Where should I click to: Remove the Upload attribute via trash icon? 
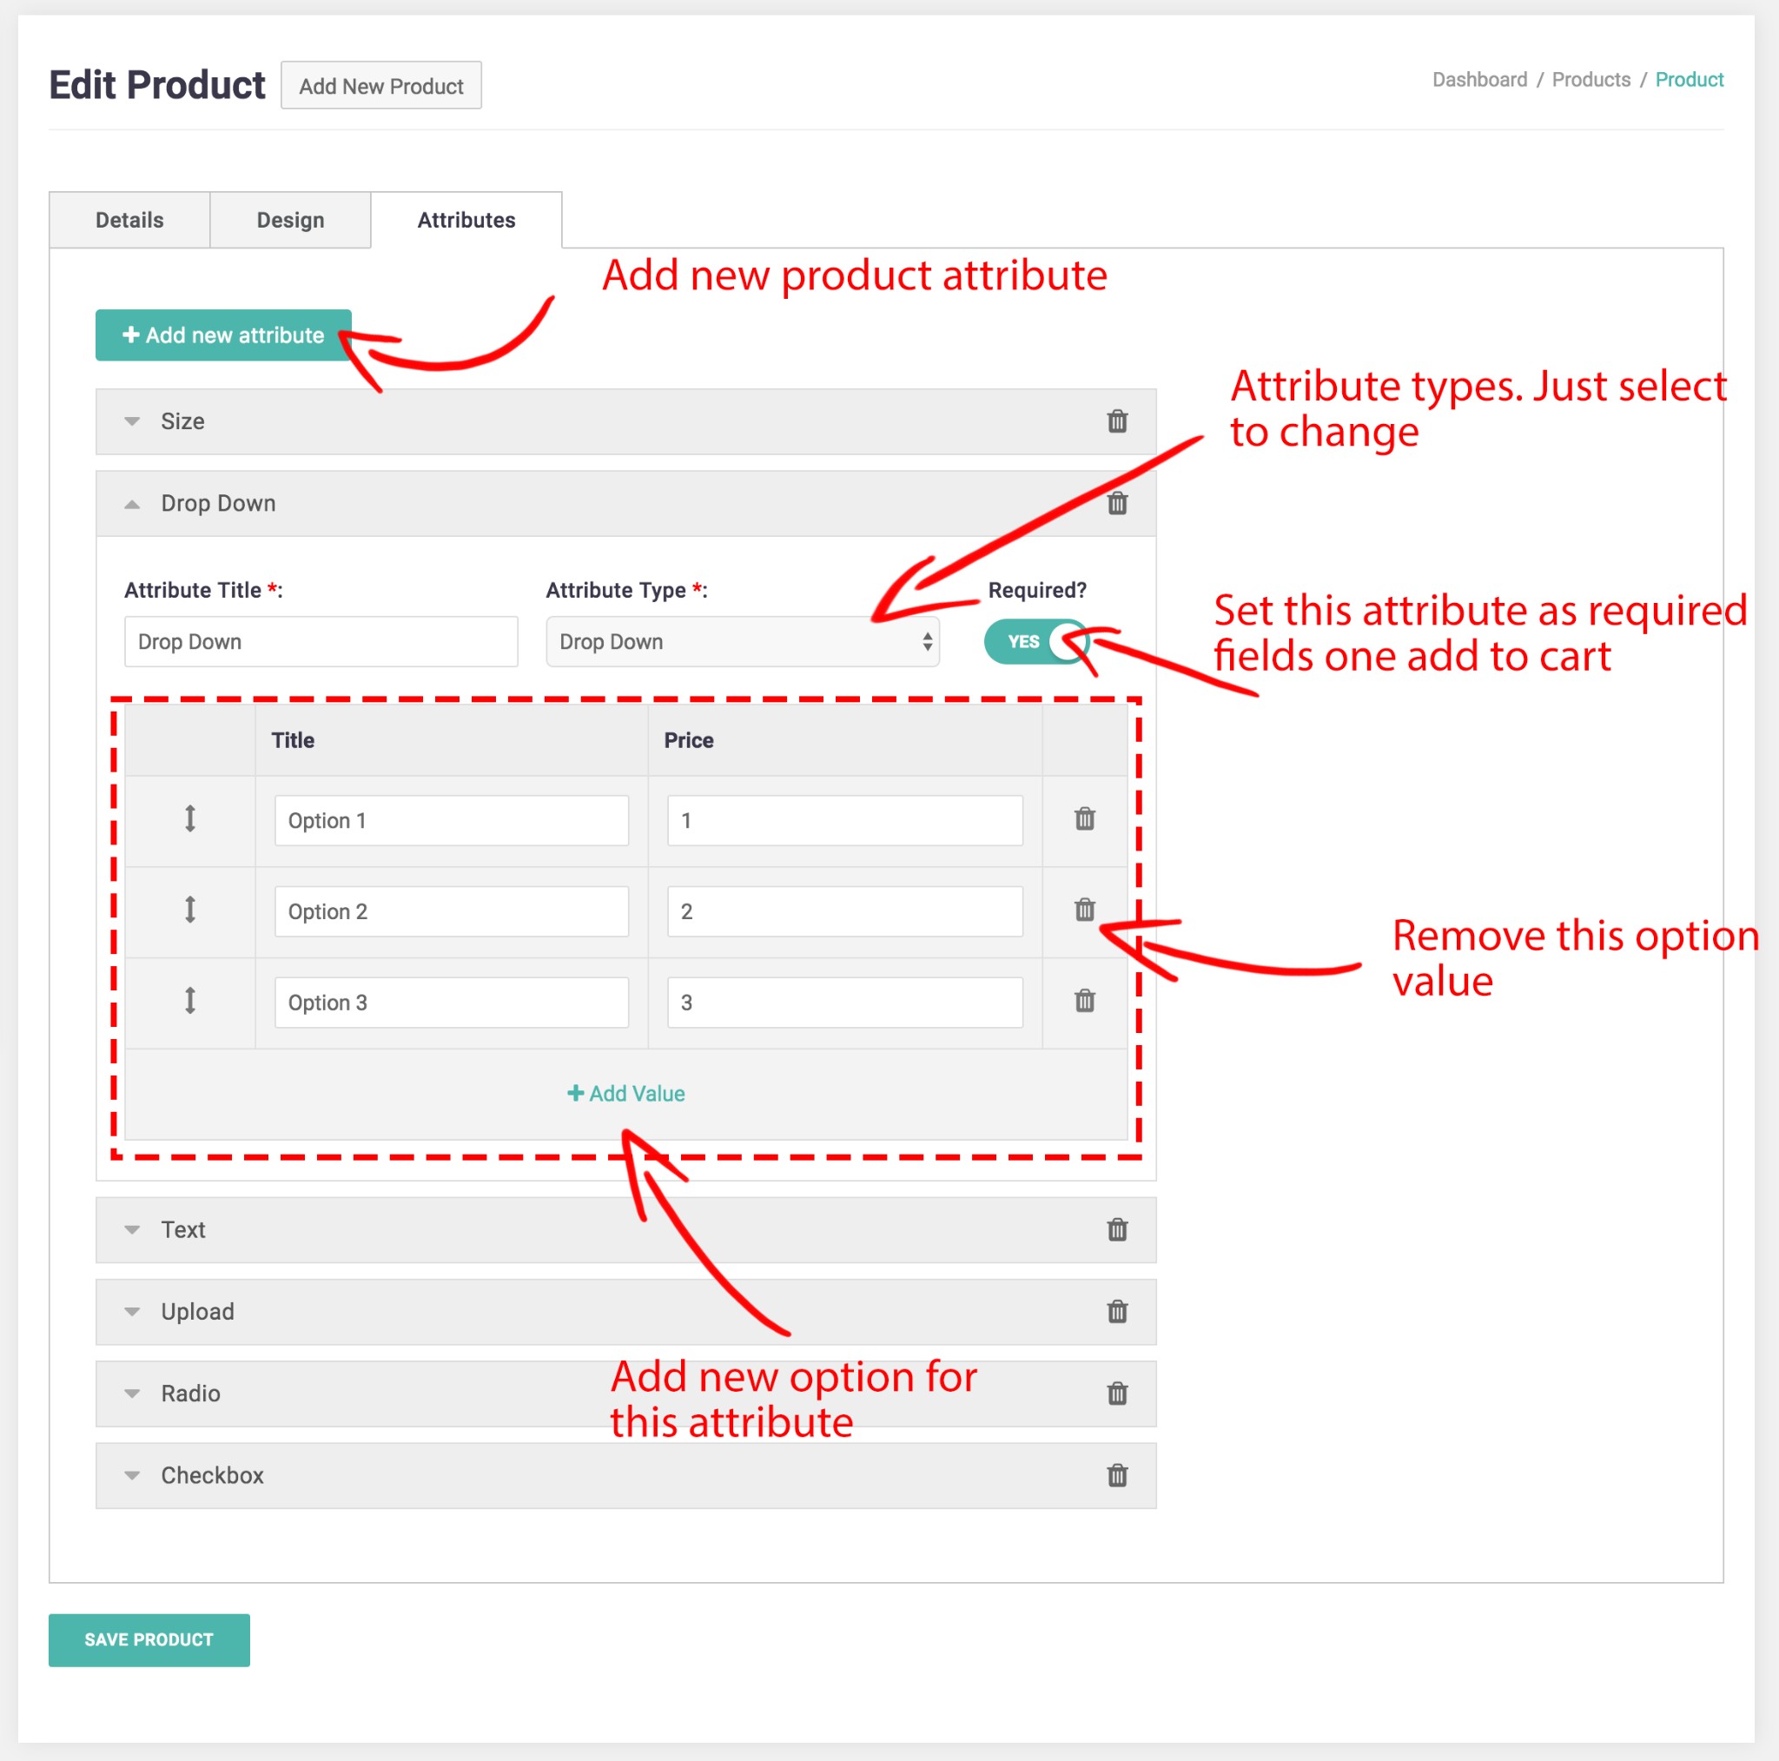[1117, 1312]
